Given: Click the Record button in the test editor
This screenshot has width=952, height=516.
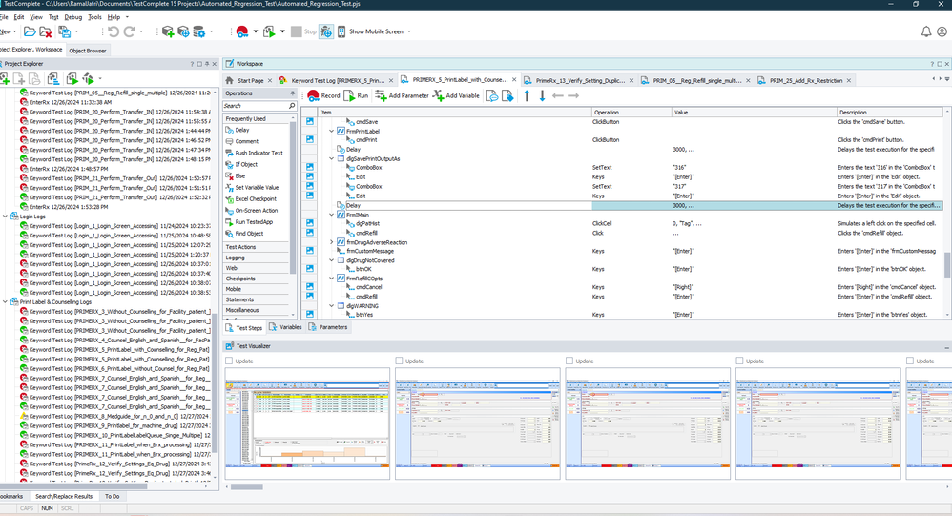Looking at the screenshot, I should coord(323,95).
